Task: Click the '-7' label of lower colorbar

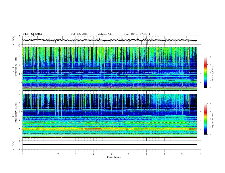Action: pos(209,134)
